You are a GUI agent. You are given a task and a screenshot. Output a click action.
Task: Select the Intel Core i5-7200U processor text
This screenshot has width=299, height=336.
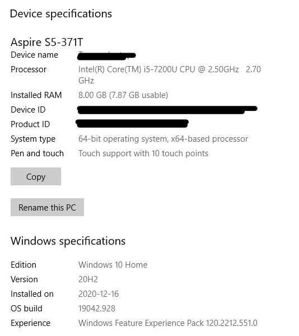[x=170, y=75]
